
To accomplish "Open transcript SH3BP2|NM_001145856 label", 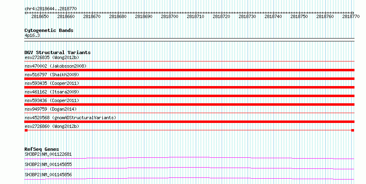I will [x=48, y=175].
